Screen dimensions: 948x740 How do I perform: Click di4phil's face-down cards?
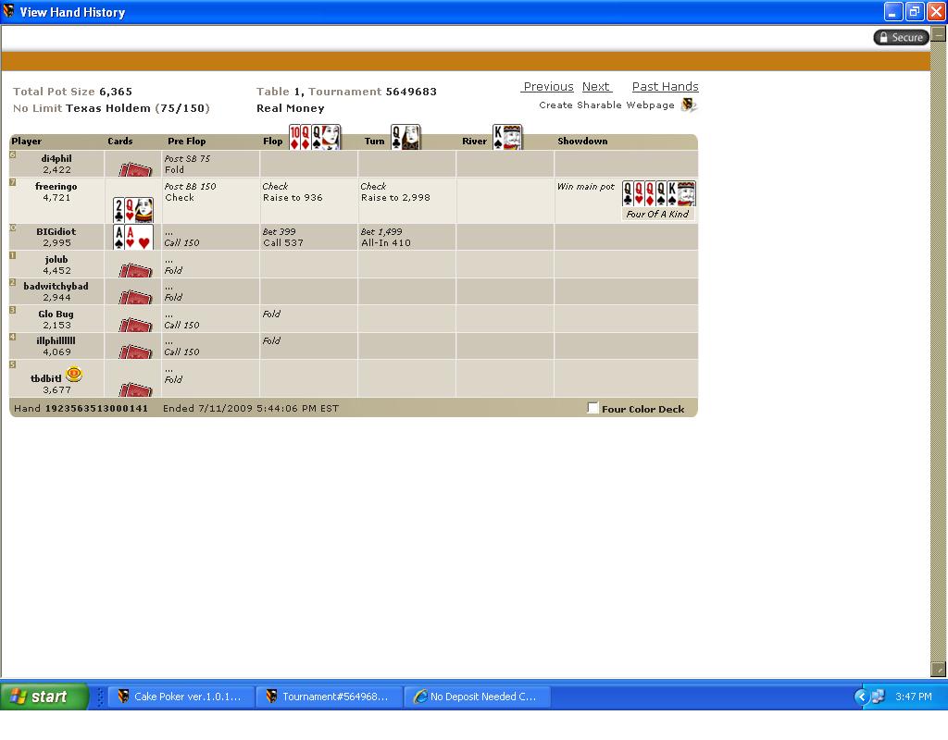[x=135, y=169]
